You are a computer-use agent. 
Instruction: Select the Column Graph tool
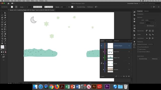click(x=5, y=39)
